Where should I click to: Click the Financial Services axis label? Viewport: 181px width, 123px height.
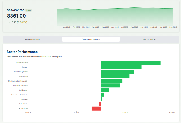pyautogui.click(x=20, y=86)
